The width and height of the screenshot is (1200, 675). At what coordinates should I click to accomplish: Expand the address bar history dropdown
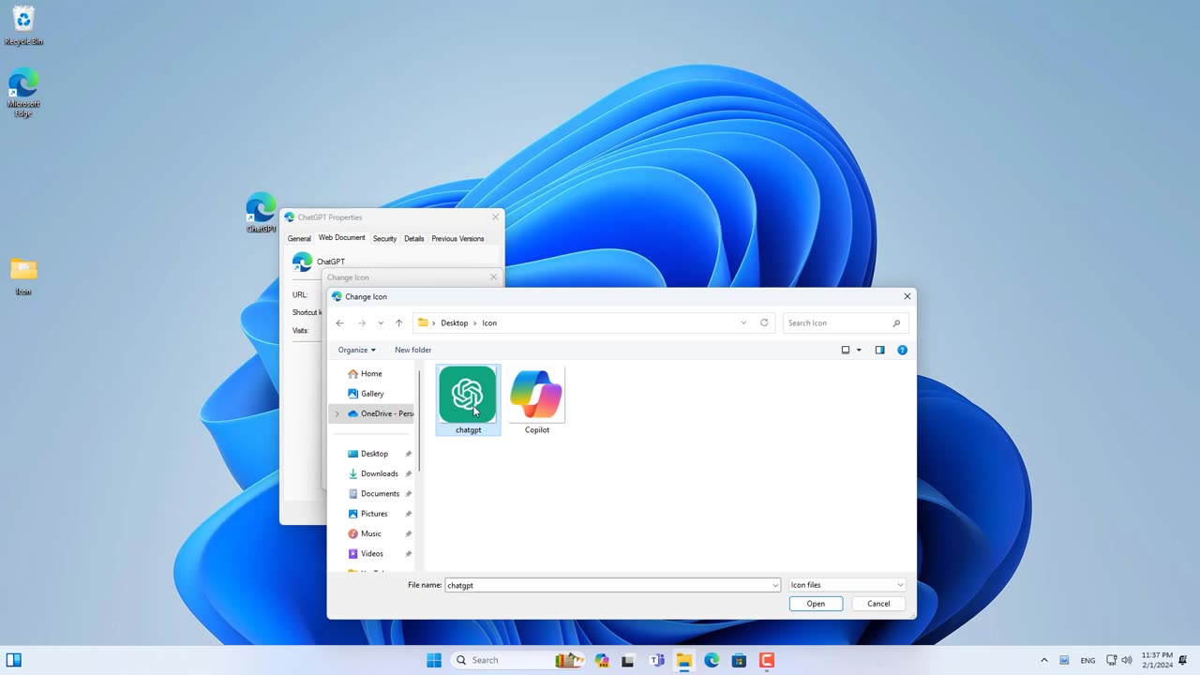[743, 322]
